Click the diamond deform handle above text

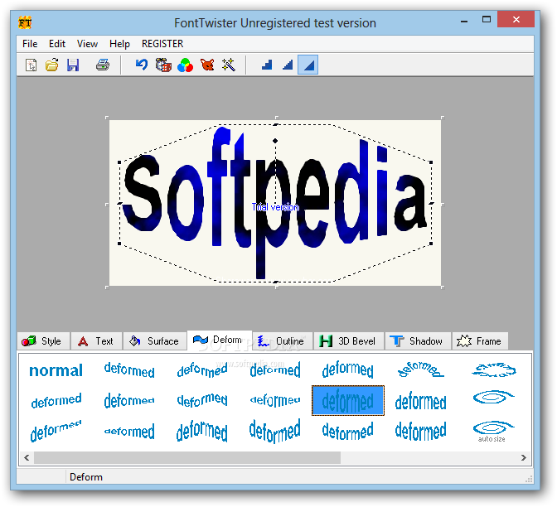click(275, 141)
